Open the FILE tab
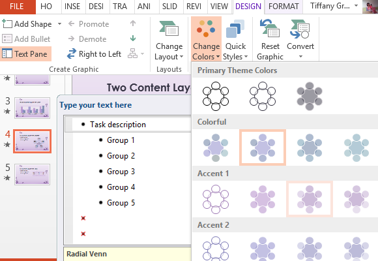Viewport: 378px width, 261px height. point(18,7)
